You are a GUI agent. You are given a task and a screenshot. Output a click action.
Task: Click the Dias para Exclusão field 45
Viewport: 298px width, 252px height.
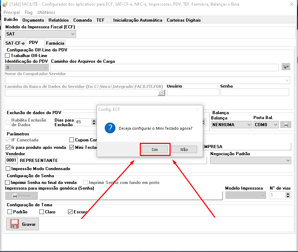click(x=84, y=122)
